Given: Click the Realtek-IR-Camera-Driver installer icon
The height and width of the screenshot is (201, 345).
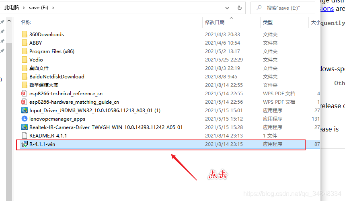Looking at the screenshot, I should point(25,127).
